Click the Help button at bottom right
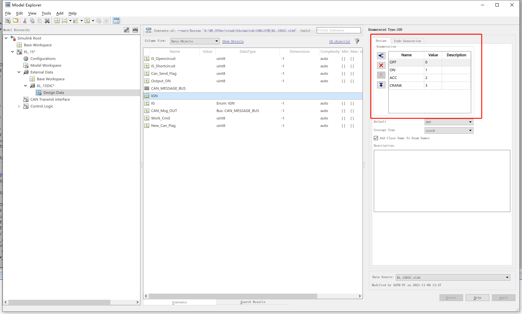 [477, 298]
